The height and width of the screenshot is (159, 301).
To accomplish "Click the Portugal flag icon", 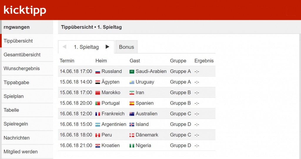I will tap(98, 104).
